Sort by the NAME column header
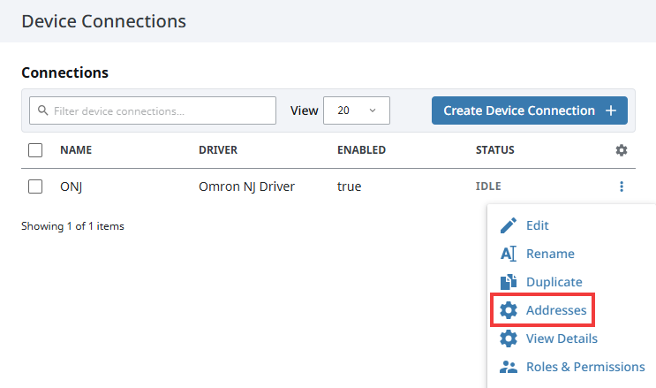Screen dimensions: 656x388 point(78,150)
